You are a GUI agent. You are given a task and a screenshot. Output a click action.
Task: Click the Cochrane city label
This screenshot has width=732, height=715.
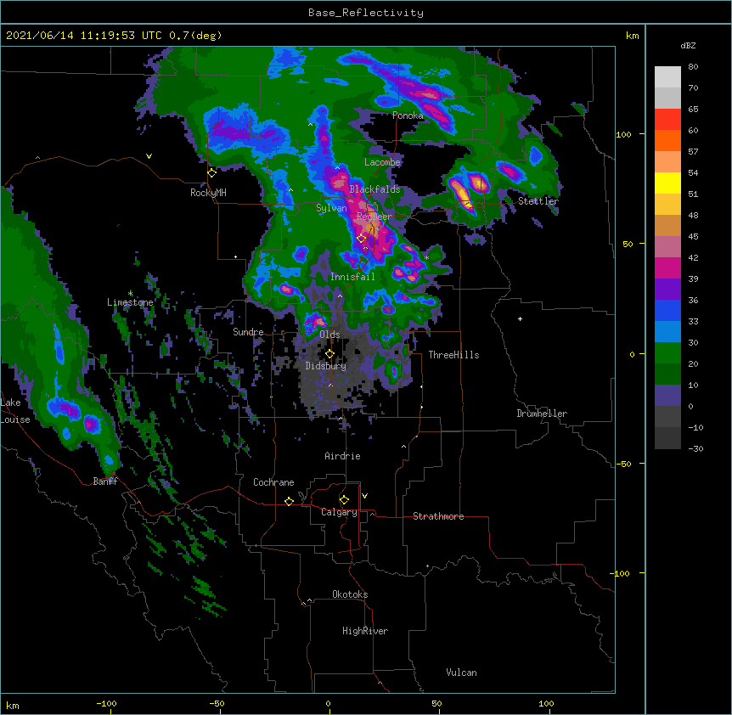(273, 482)
